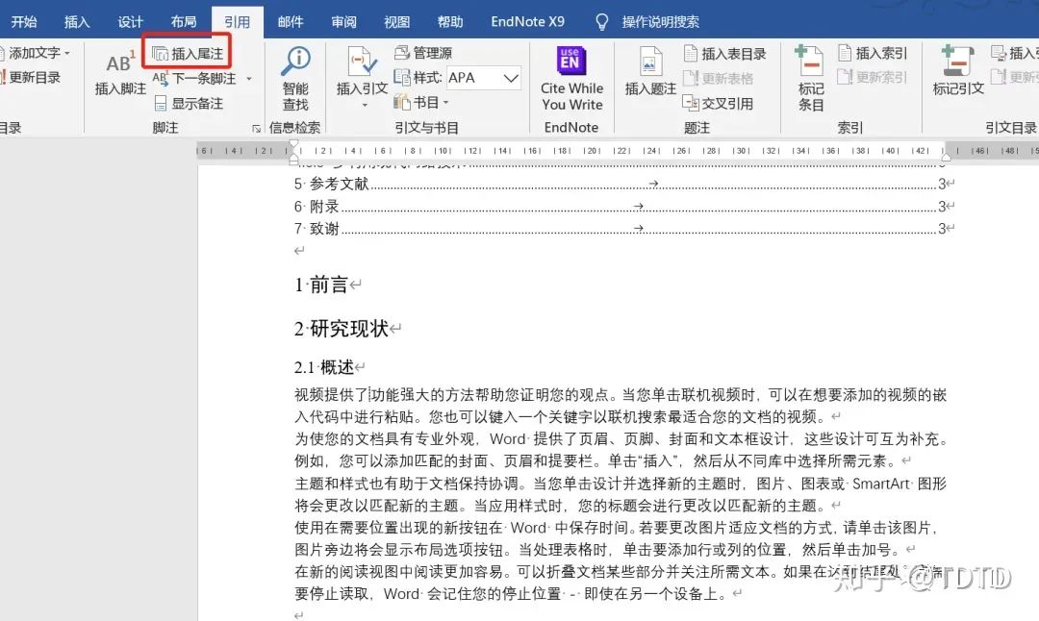Click the first-line indent marker on ruler
The height and width of the screenshot is (621, 1039).
(293, 145)
